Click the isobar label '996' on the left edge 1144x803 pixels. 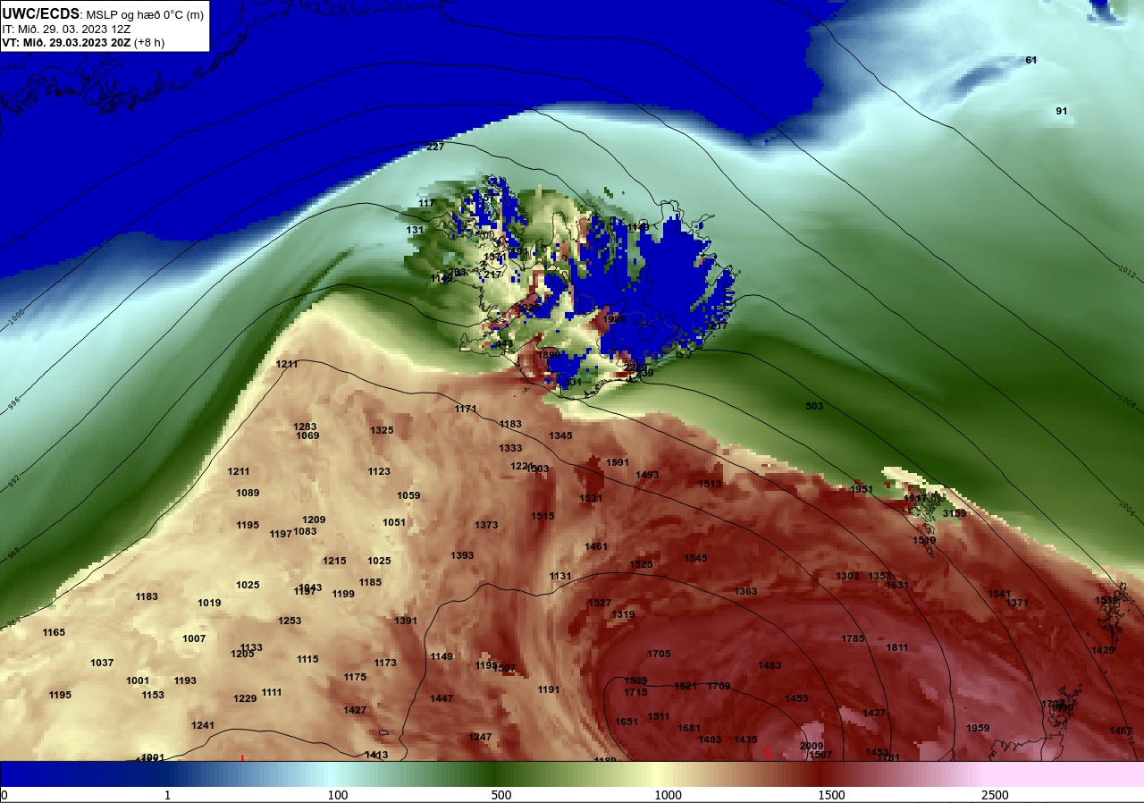click(13, 404)
